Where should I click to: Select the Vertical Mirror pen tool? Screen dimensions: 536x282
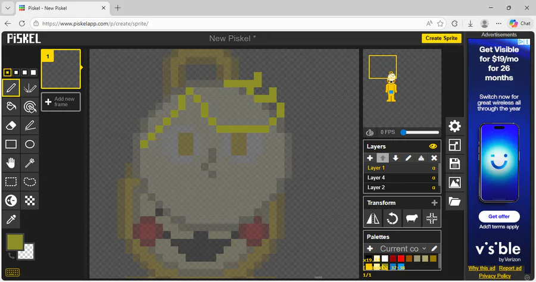[30, 87]
